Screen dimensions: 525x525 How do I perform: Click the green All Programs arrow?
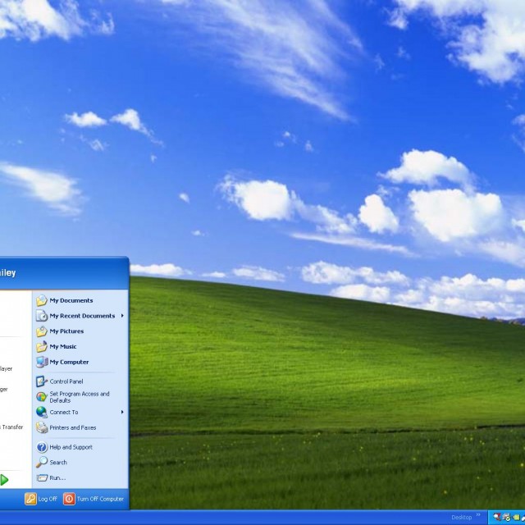pos(4,480)
